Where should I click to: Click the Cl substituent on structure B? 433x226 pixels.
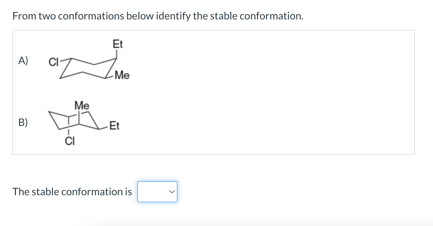70,141
